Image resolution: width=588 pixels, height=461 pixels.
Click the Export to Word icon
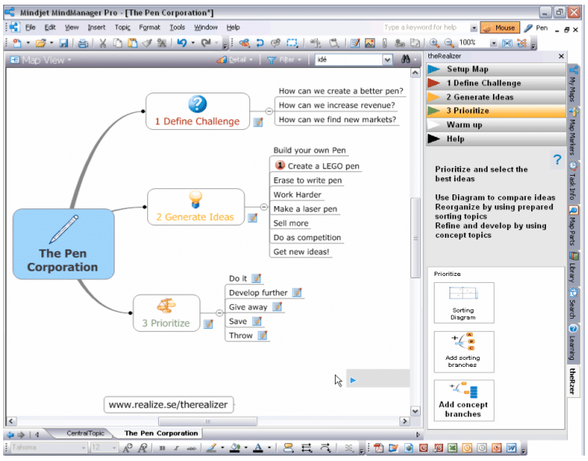tap(511, 448)
